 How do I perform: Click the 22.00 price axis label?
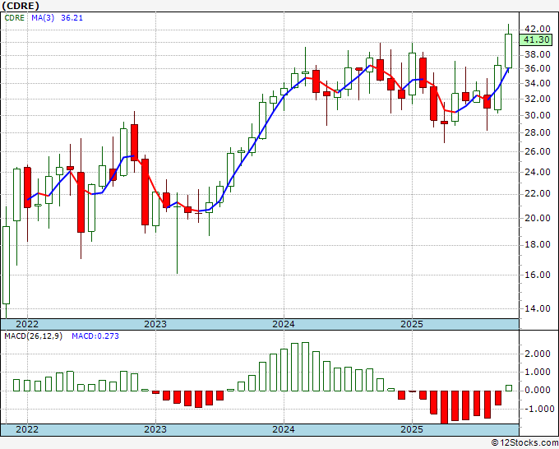point(538,193)
